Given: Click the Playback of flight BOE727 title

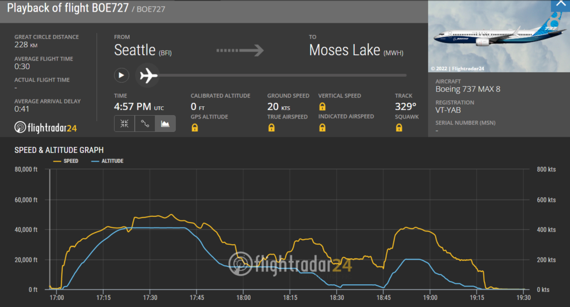Looking at the screenshot, I should point(68,8).
